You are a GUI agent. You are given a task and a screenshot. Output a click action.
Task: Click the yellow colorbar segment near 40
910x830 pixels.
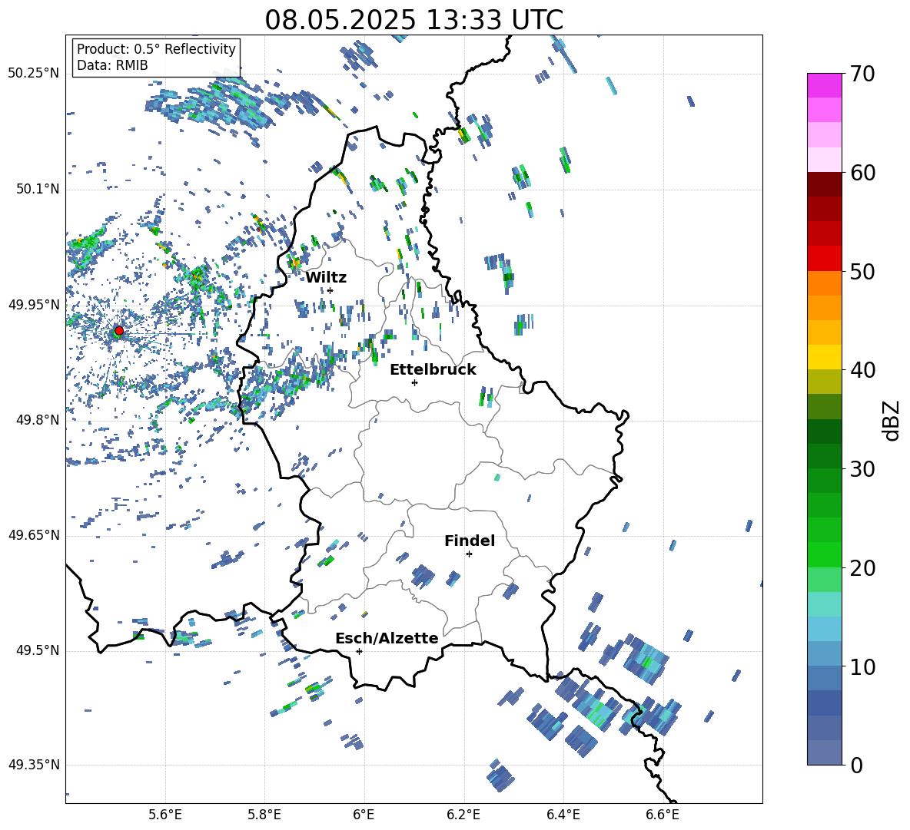pyautogui.click(x=824, y=357)
